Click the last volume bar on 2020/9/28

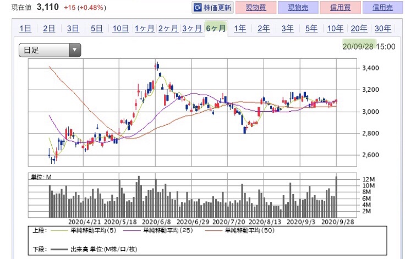point(336,197)
